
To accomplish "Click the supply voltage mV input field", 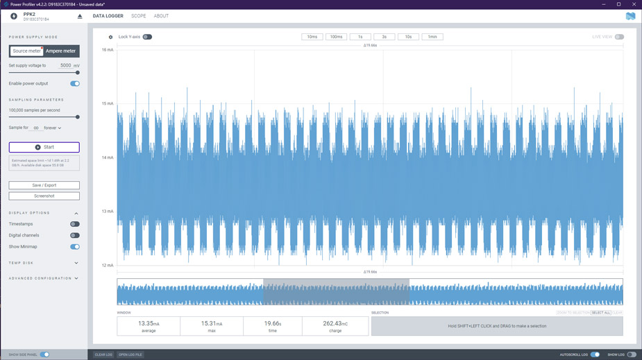I will pyautogui.click(x=65, y=65).
